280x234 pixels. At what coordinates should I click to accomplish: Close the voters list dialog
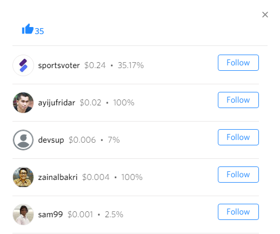coord(265,15)
